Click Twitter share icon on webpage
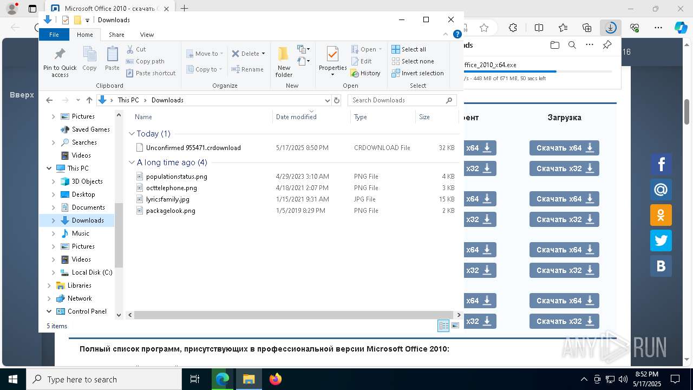 (x=661, y=240)
